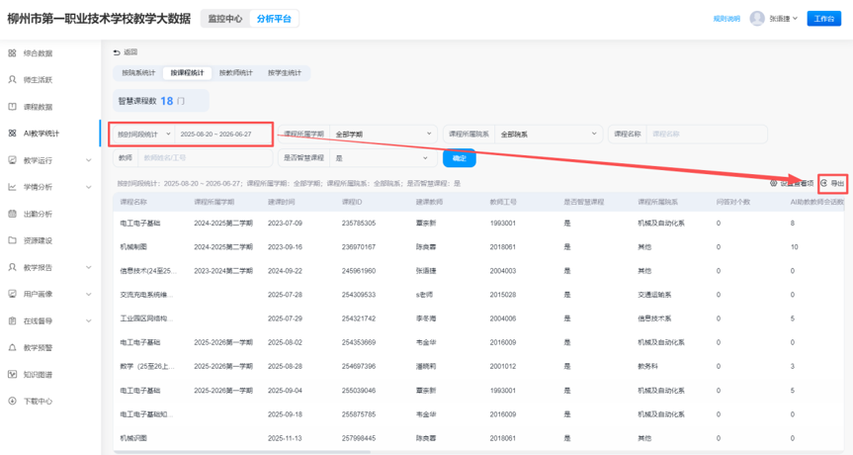
Task: Click the 出勤分析 calendar icon
Action: point(12,214)
